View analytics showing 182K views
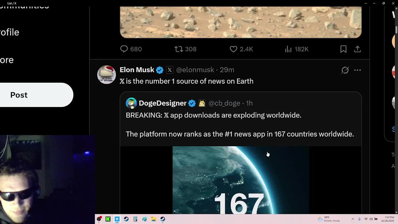 pyautogui.click(x=288, y=49)
